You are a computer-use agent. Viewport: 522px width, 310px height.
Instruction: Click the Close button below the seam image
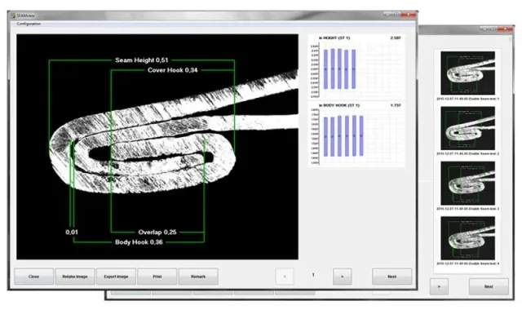point(34,277)
